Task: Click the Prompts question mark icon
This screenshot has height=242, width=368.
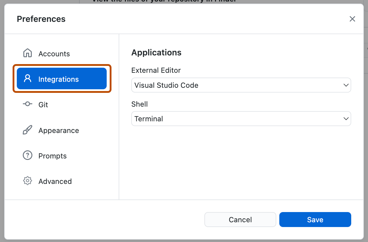Action: pos(28,155)
